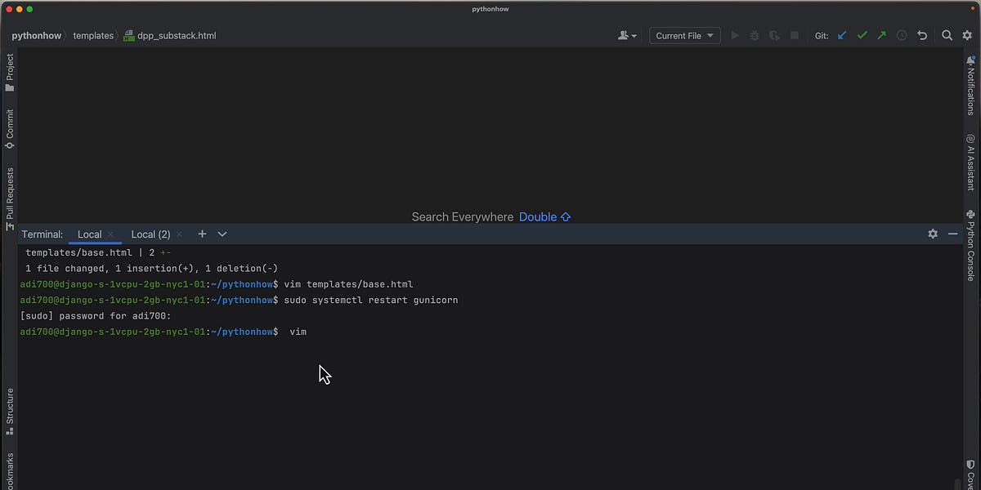Image resolution: width=981 pixels, height=490 pixels.
Task: Commit changes via the green Git checkmark
Action: (x=862, y=35)
